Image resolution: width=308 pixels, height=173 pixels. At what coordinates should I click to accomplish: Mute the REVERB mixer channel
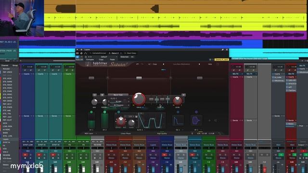tap(95, 155)
